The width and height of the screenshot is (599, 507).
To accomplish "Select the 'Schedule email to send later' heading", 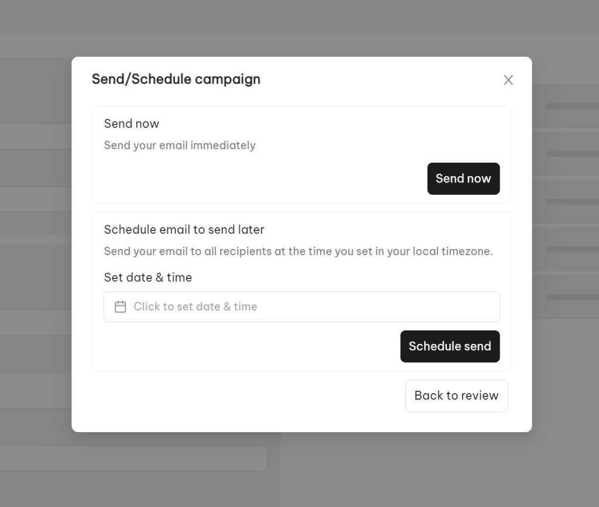I will click(x=184, y=229).
